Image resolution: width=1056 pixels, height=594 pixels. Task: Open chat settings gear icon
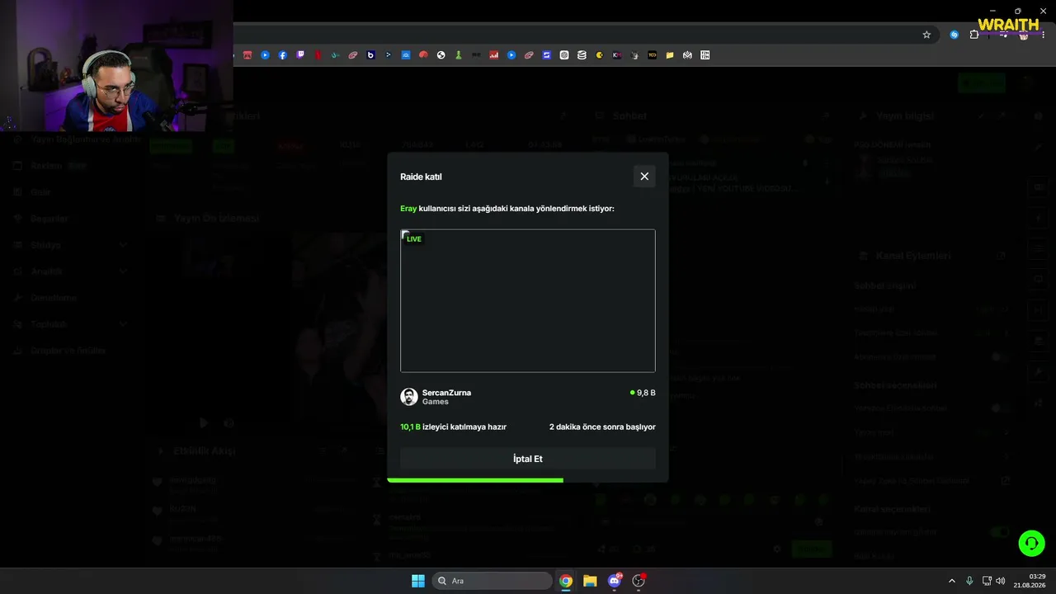[x=776, y=549]
